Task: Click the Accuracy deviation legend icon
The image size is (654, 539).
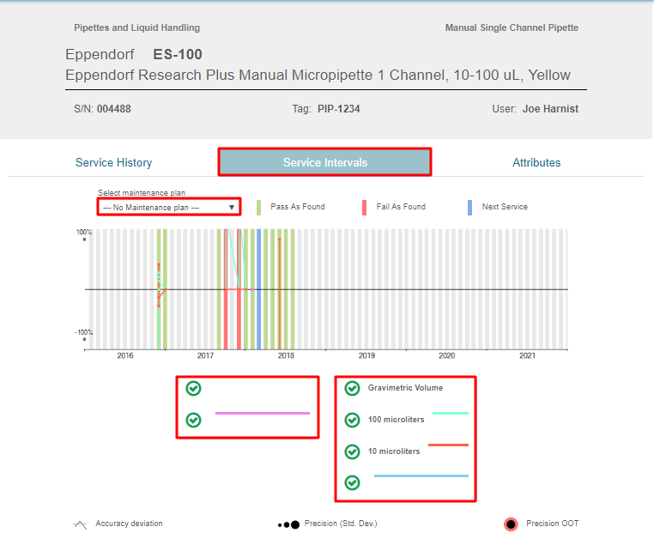Action: point(80,524)
